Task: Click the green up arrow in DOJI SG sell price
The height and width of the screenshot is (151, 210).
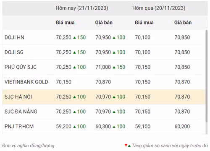Action: click(114, 52)
